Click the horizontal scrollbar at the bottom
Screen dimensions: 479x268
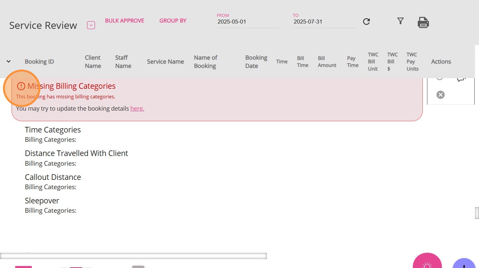pyautogui.click(x=133, y=256)
